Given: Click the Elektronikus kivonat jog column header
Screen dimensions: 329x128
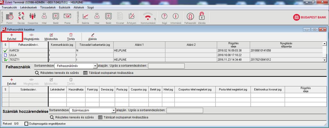Looking at the screenshot, I should click(268, 90).
